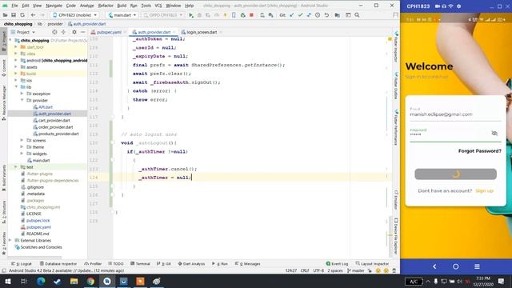Click the Open folder toolbar icon
512x288 pixels.
(5, 15)
